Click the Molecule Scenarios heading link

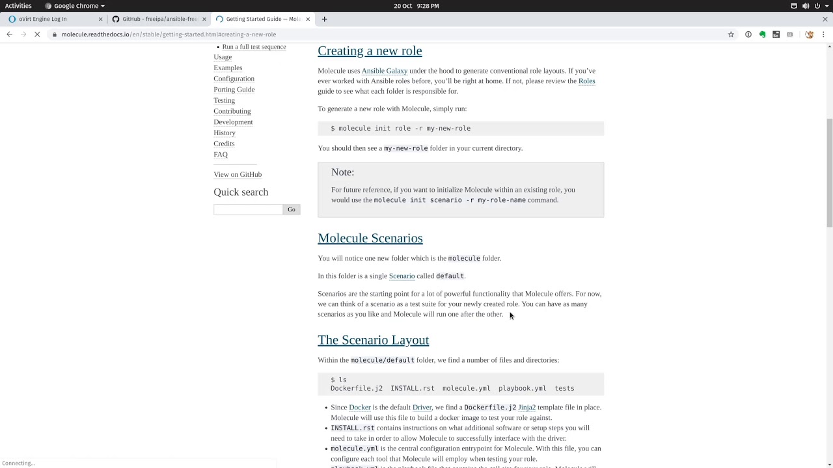pos(370,238)
